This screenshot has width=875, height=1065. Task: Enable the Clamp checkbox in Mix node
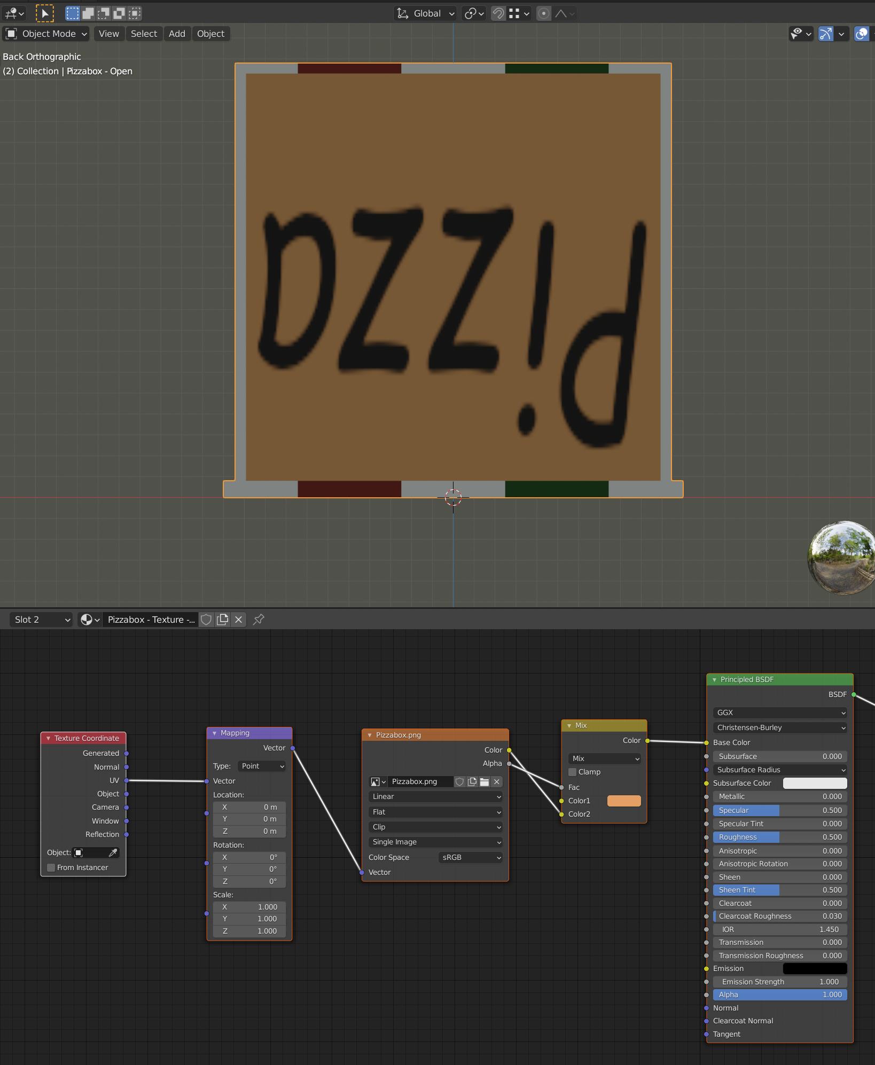(573, 772)
